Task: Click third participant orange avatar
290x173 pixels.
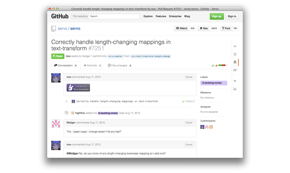Action: 211,127
